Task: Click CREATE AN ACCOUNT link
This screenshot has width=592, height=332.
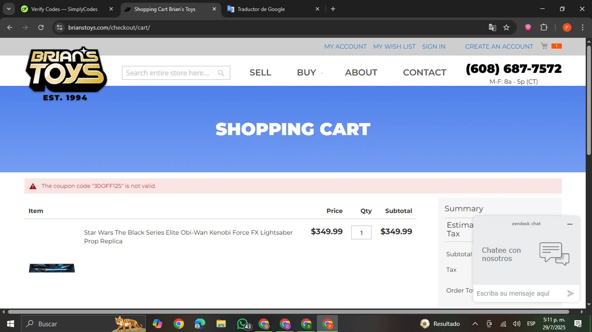Action: tap(499, 46)
